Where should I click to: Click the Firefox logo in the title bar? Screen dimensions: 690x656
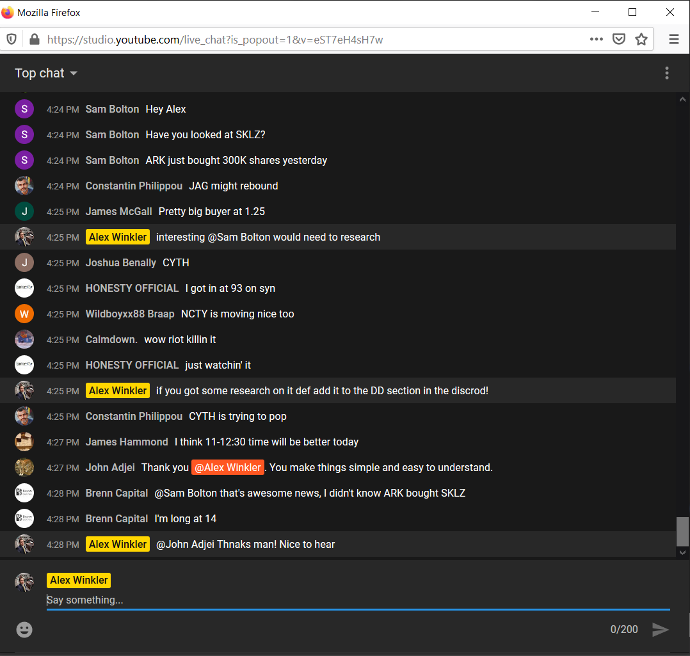point(9,12)
